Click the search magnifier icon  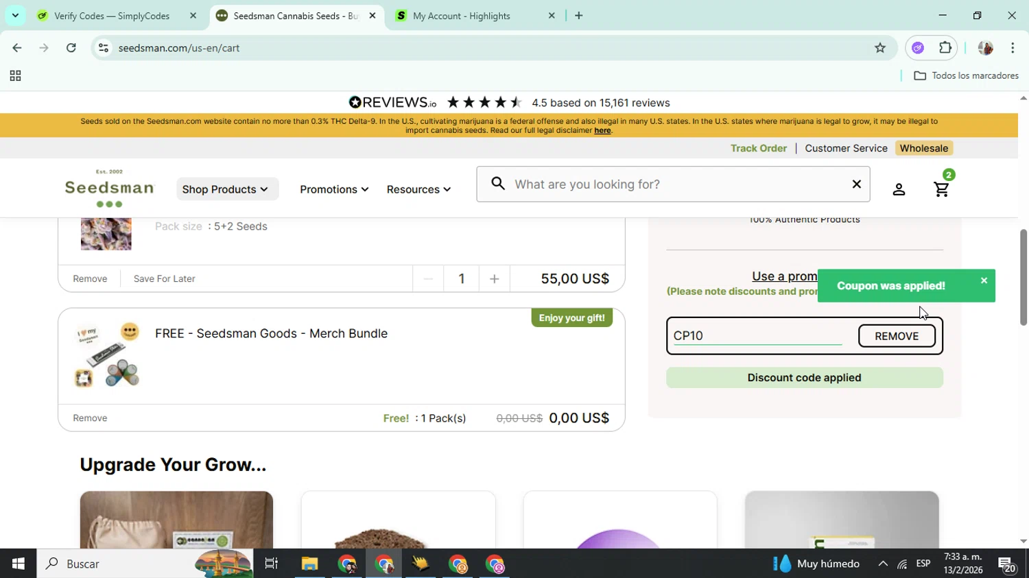click(499, 184)
